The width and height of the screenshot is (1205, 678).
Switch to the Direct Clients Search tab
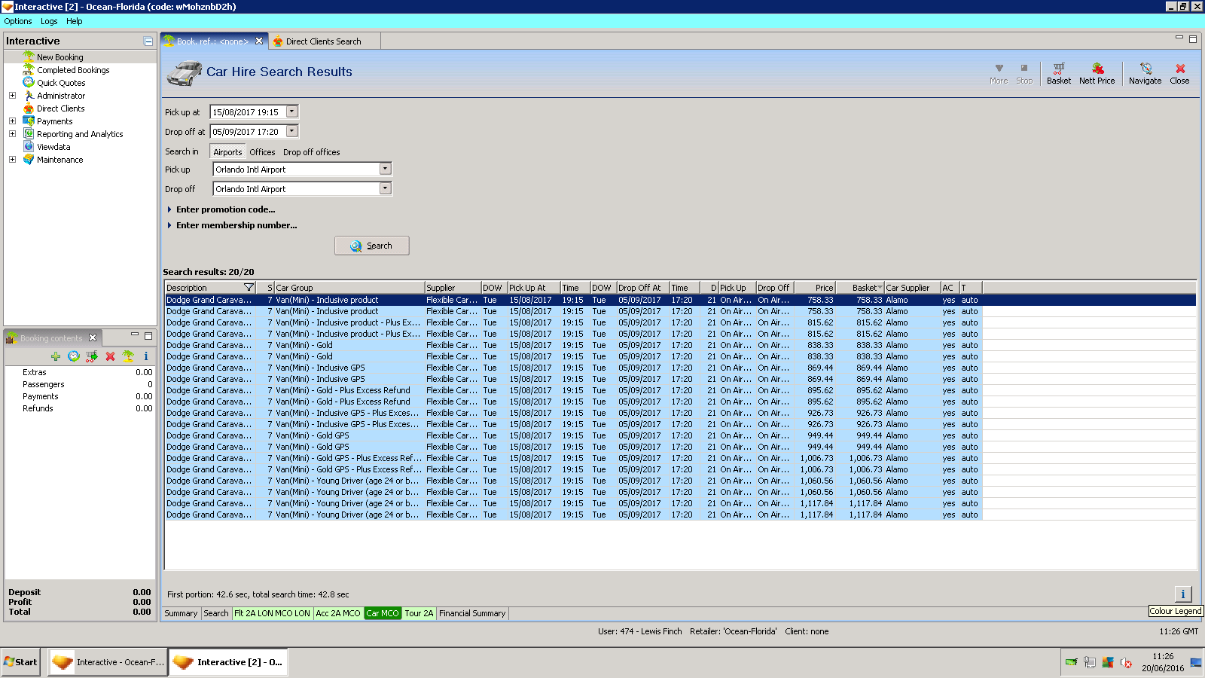tap(323, 41)
